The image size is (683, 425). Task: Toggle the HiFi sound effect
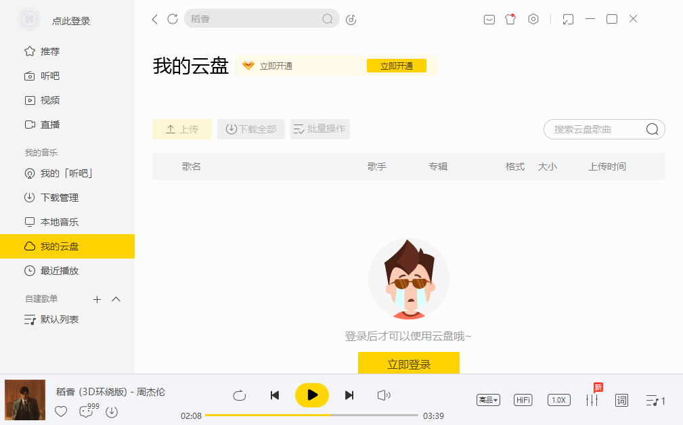(x=523, y=400)
